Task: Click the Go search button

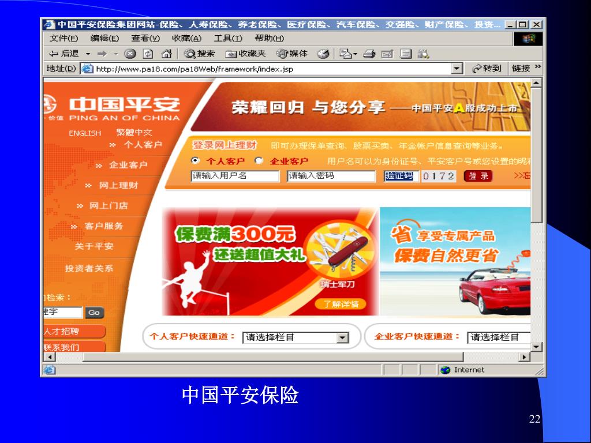Action: (94, 312)
